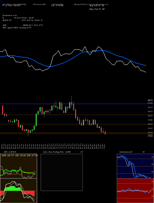Open the blue Stochastics mini chart
The width and height of the screenshot is (154, 203).
click(x=135, y=166)
